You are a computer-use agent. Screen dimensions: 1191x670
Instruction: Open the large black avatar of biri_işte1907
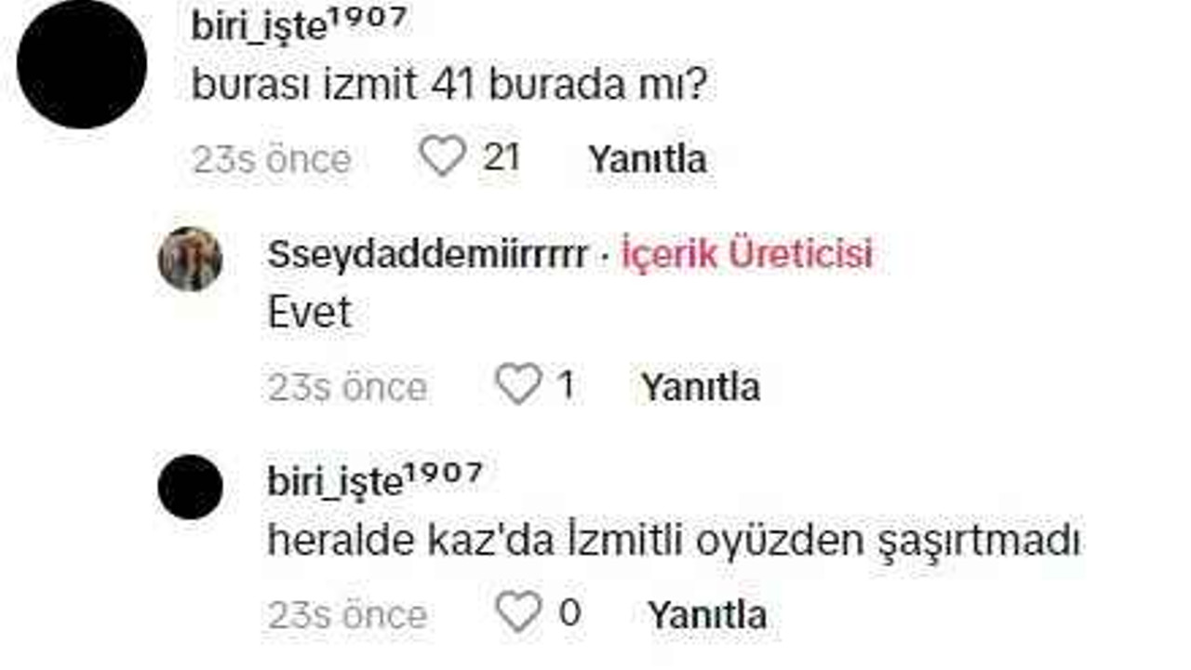click(x=82, y=63)
